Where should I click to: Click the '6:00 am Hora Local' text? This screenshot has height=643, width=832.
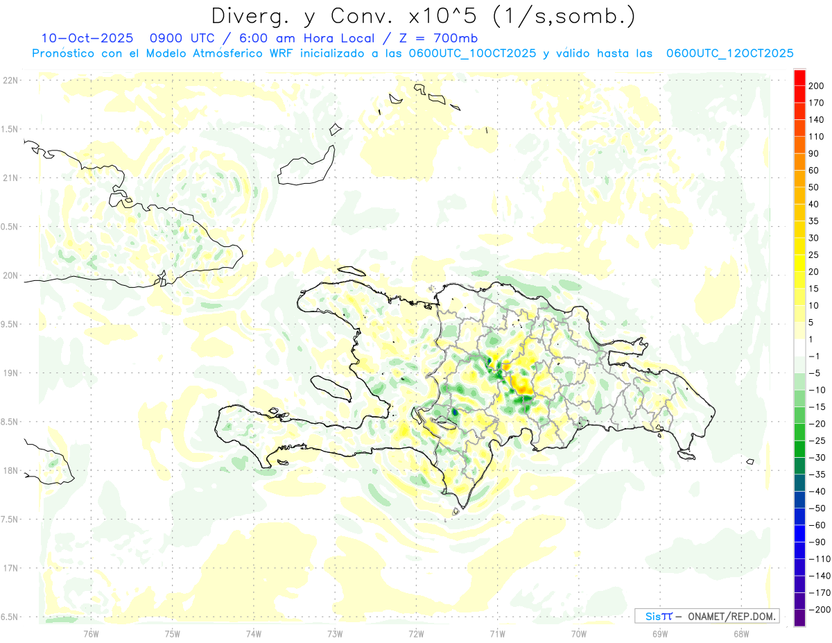click(307, 38)
